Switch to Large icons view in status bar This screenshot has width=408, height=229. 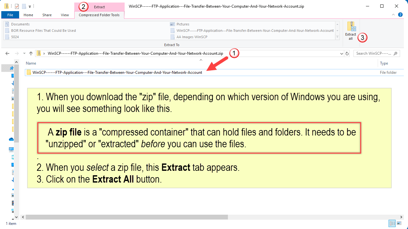pyautogui.click(x=399, y=224)
